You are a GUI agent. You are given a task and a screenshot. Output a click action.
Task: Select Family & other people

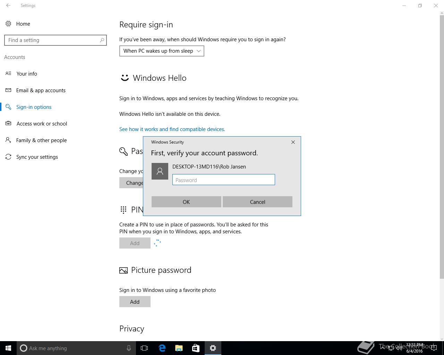pyautogui.click(x=42, y=140)
